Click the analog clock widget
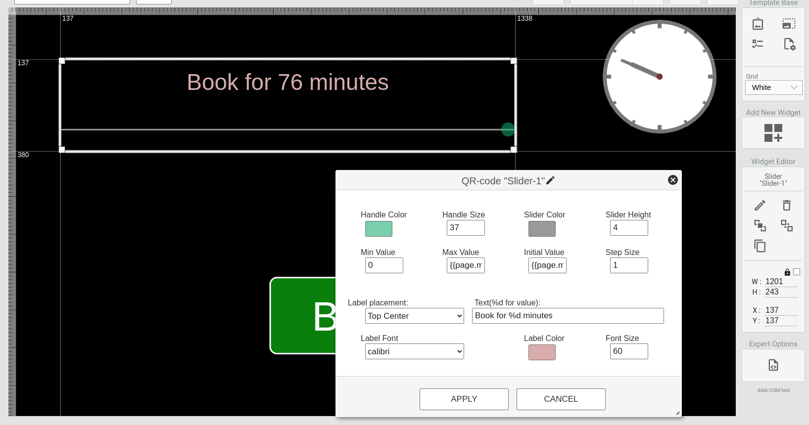Screen dimensions: 809x425 (x=660, y=77)
